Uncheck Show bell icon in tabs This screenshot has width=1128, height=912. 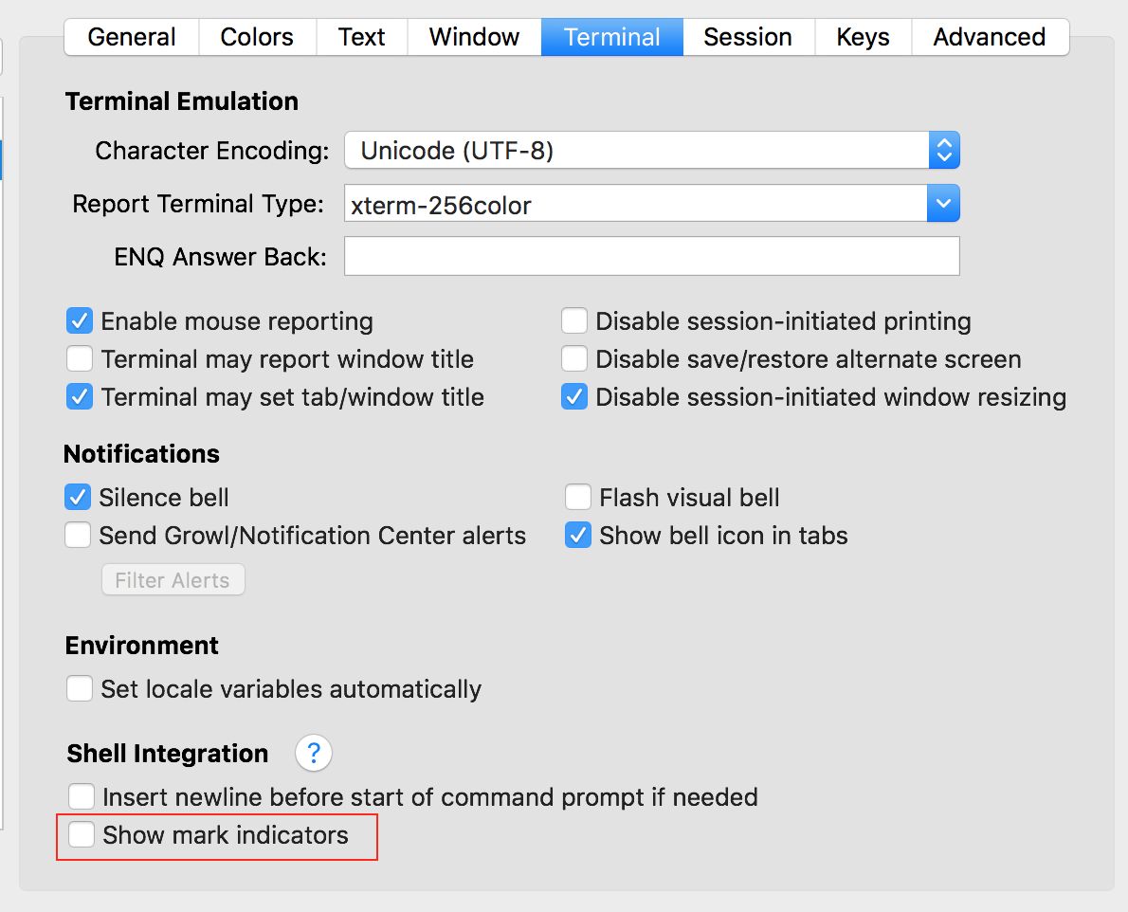click(578, 535)
